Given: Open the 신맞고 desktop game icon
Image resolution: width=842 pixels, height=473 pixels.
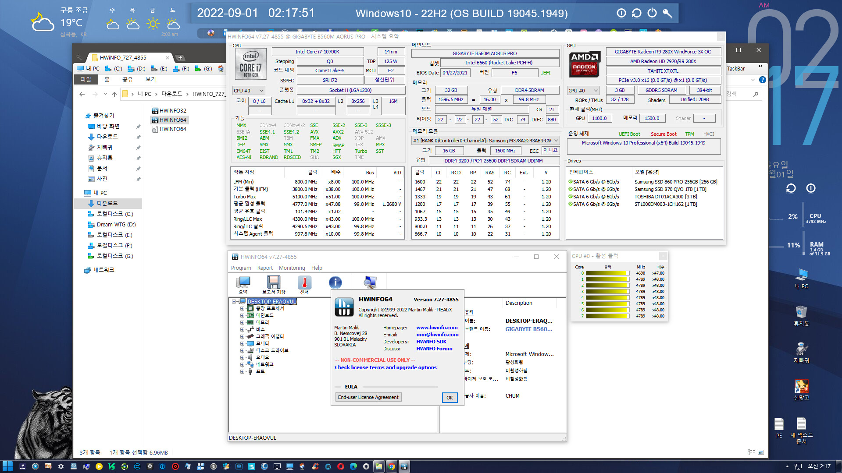Looking at the screenshot, I should (801, 390).
